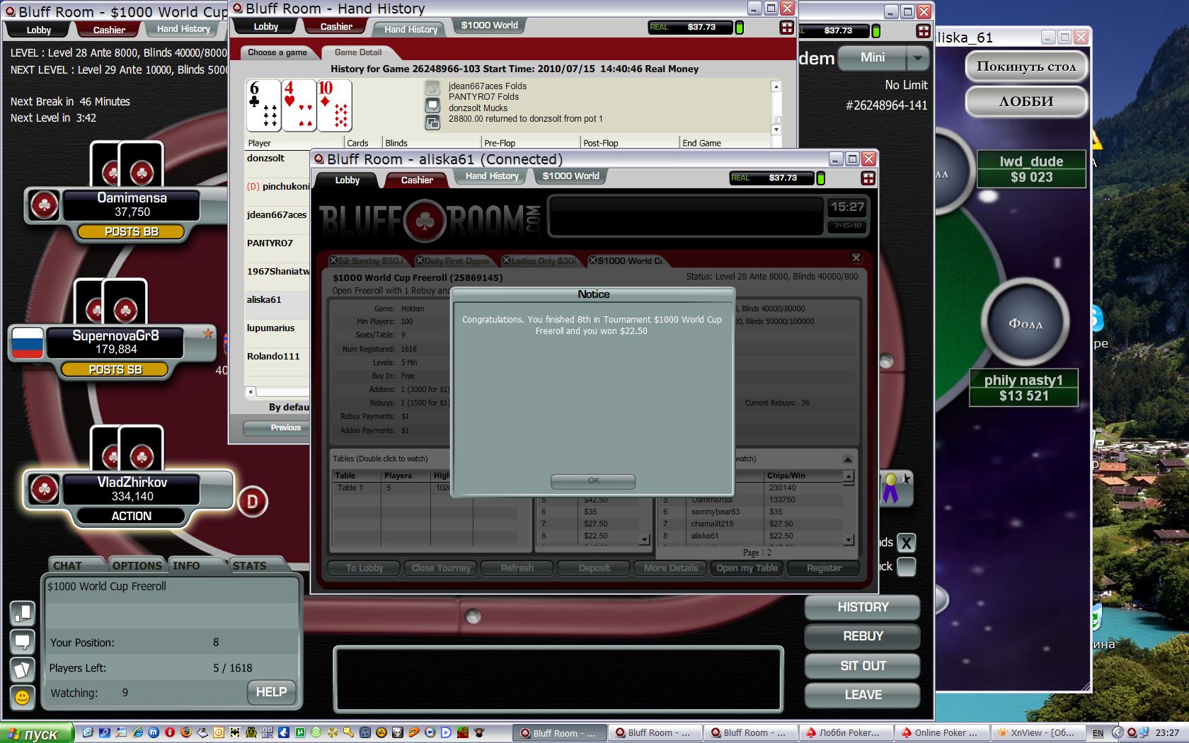
Task: Click the smiley emoticon icon beside chat
Action: tap(22, 698)
